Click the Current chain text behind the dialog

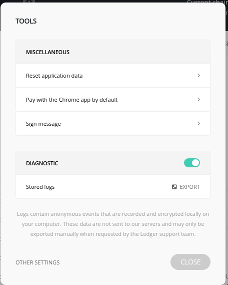tap(207, 2)
